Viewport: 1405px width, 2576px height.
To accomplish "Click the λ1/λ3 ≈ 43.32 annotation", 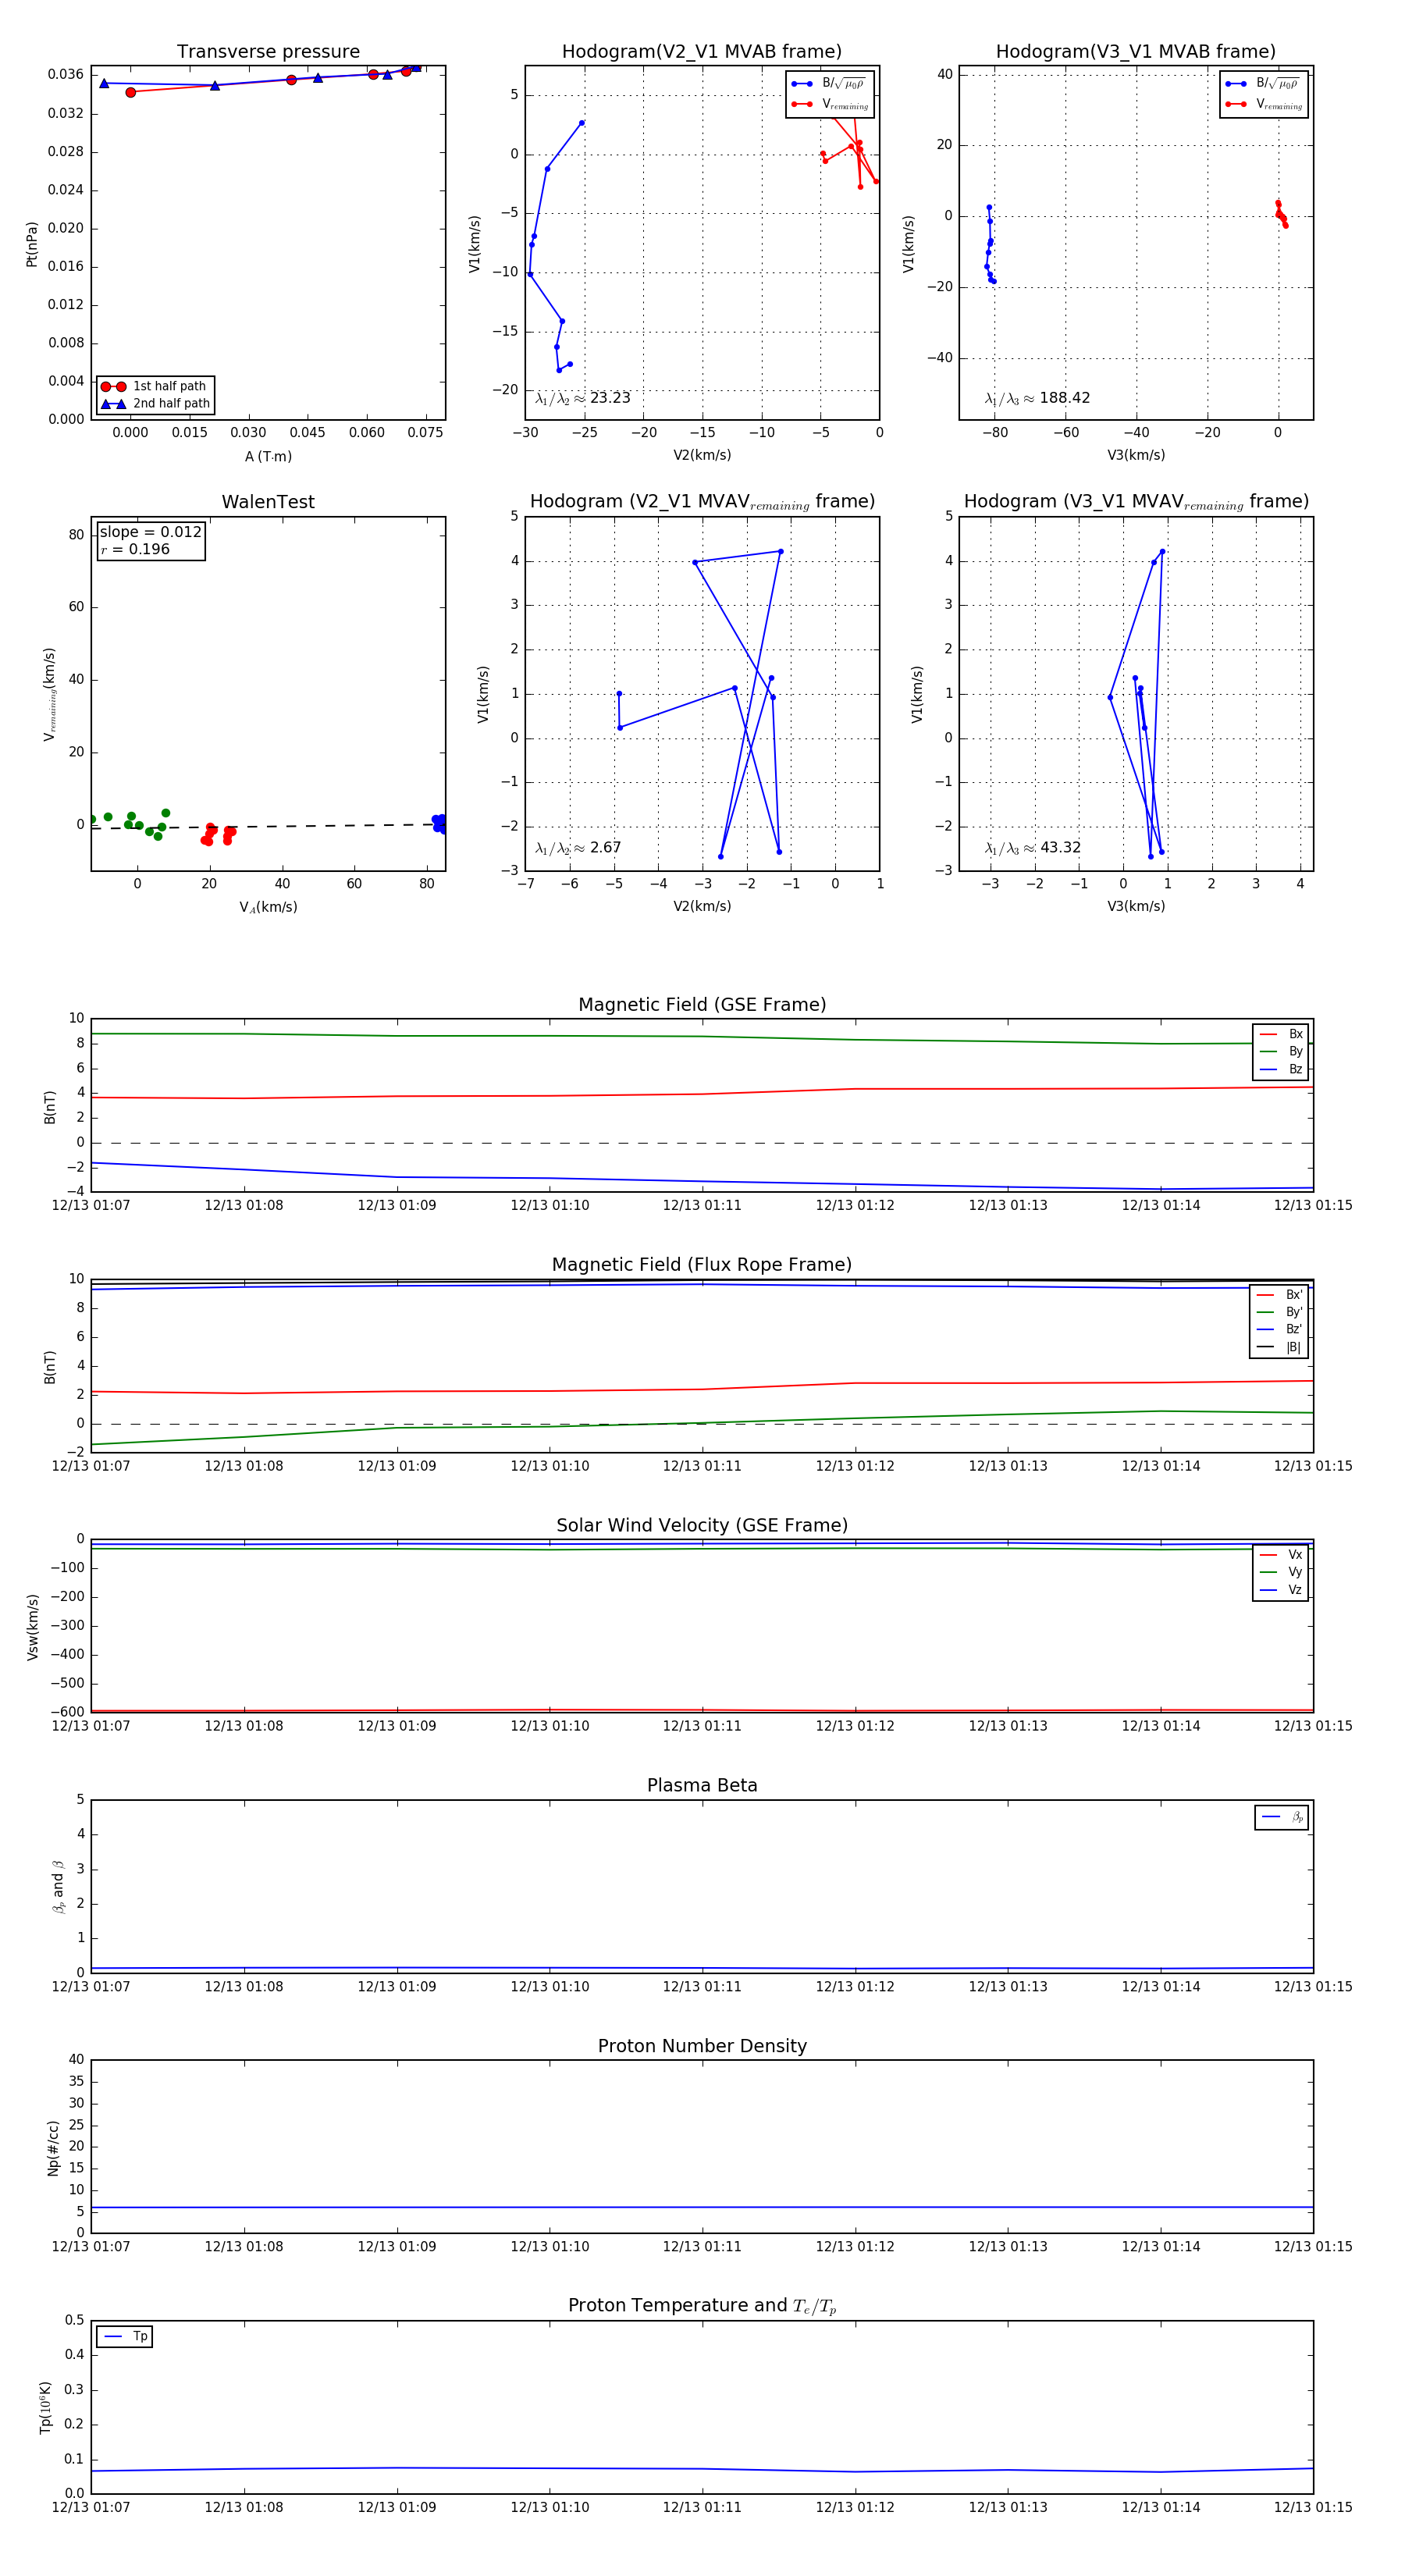I will point(1033,848).
